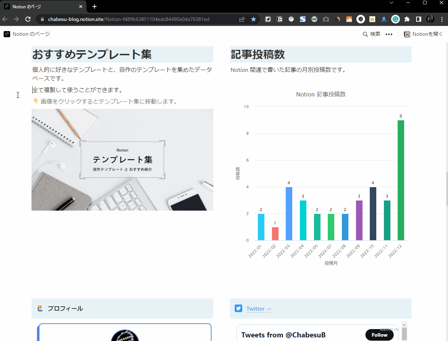Click the lock site info icon

tap(42, 19)
